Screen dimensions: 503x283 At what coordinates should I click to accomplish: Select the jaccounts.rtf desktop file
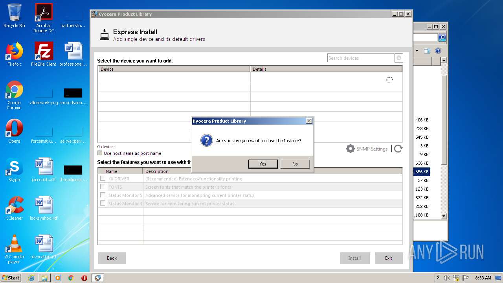coord(44,170)
